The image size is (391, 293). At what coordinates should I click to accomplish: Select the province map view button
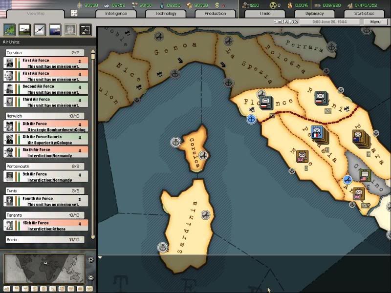pos(9,30)
